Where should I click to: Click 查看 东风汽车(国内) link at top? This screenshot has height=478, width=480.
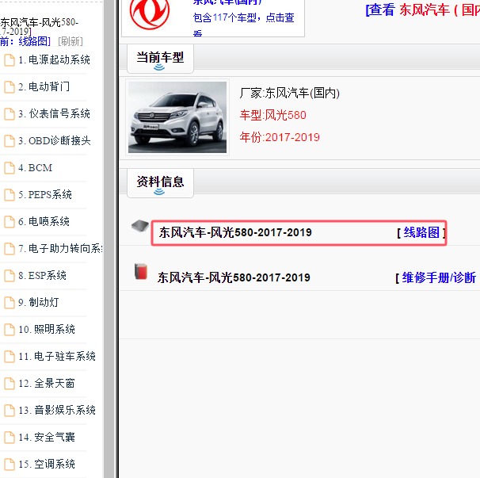423,10
